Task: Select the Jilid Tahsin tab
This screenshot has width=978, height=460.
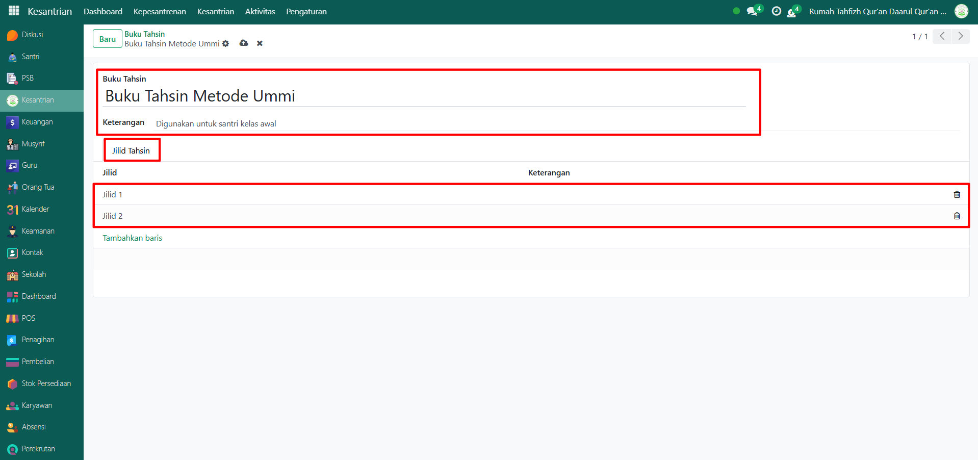Action: pyautogui.click(x=131, y=150)
